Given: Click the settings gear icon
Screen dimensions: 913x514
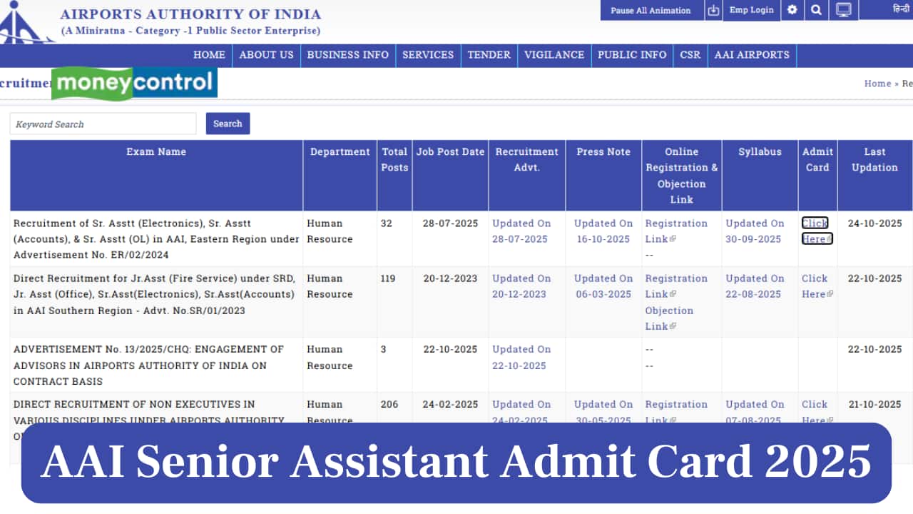Looking at the screenshot, I should 792,10.
